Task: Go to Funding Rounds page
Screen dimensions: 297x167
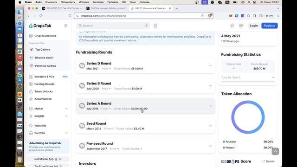Action: click(45, 84)
